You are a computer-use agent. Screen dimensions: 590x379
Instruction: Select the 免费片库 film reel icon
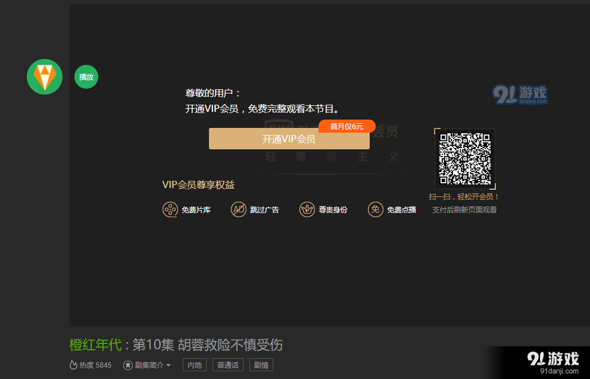170,209
